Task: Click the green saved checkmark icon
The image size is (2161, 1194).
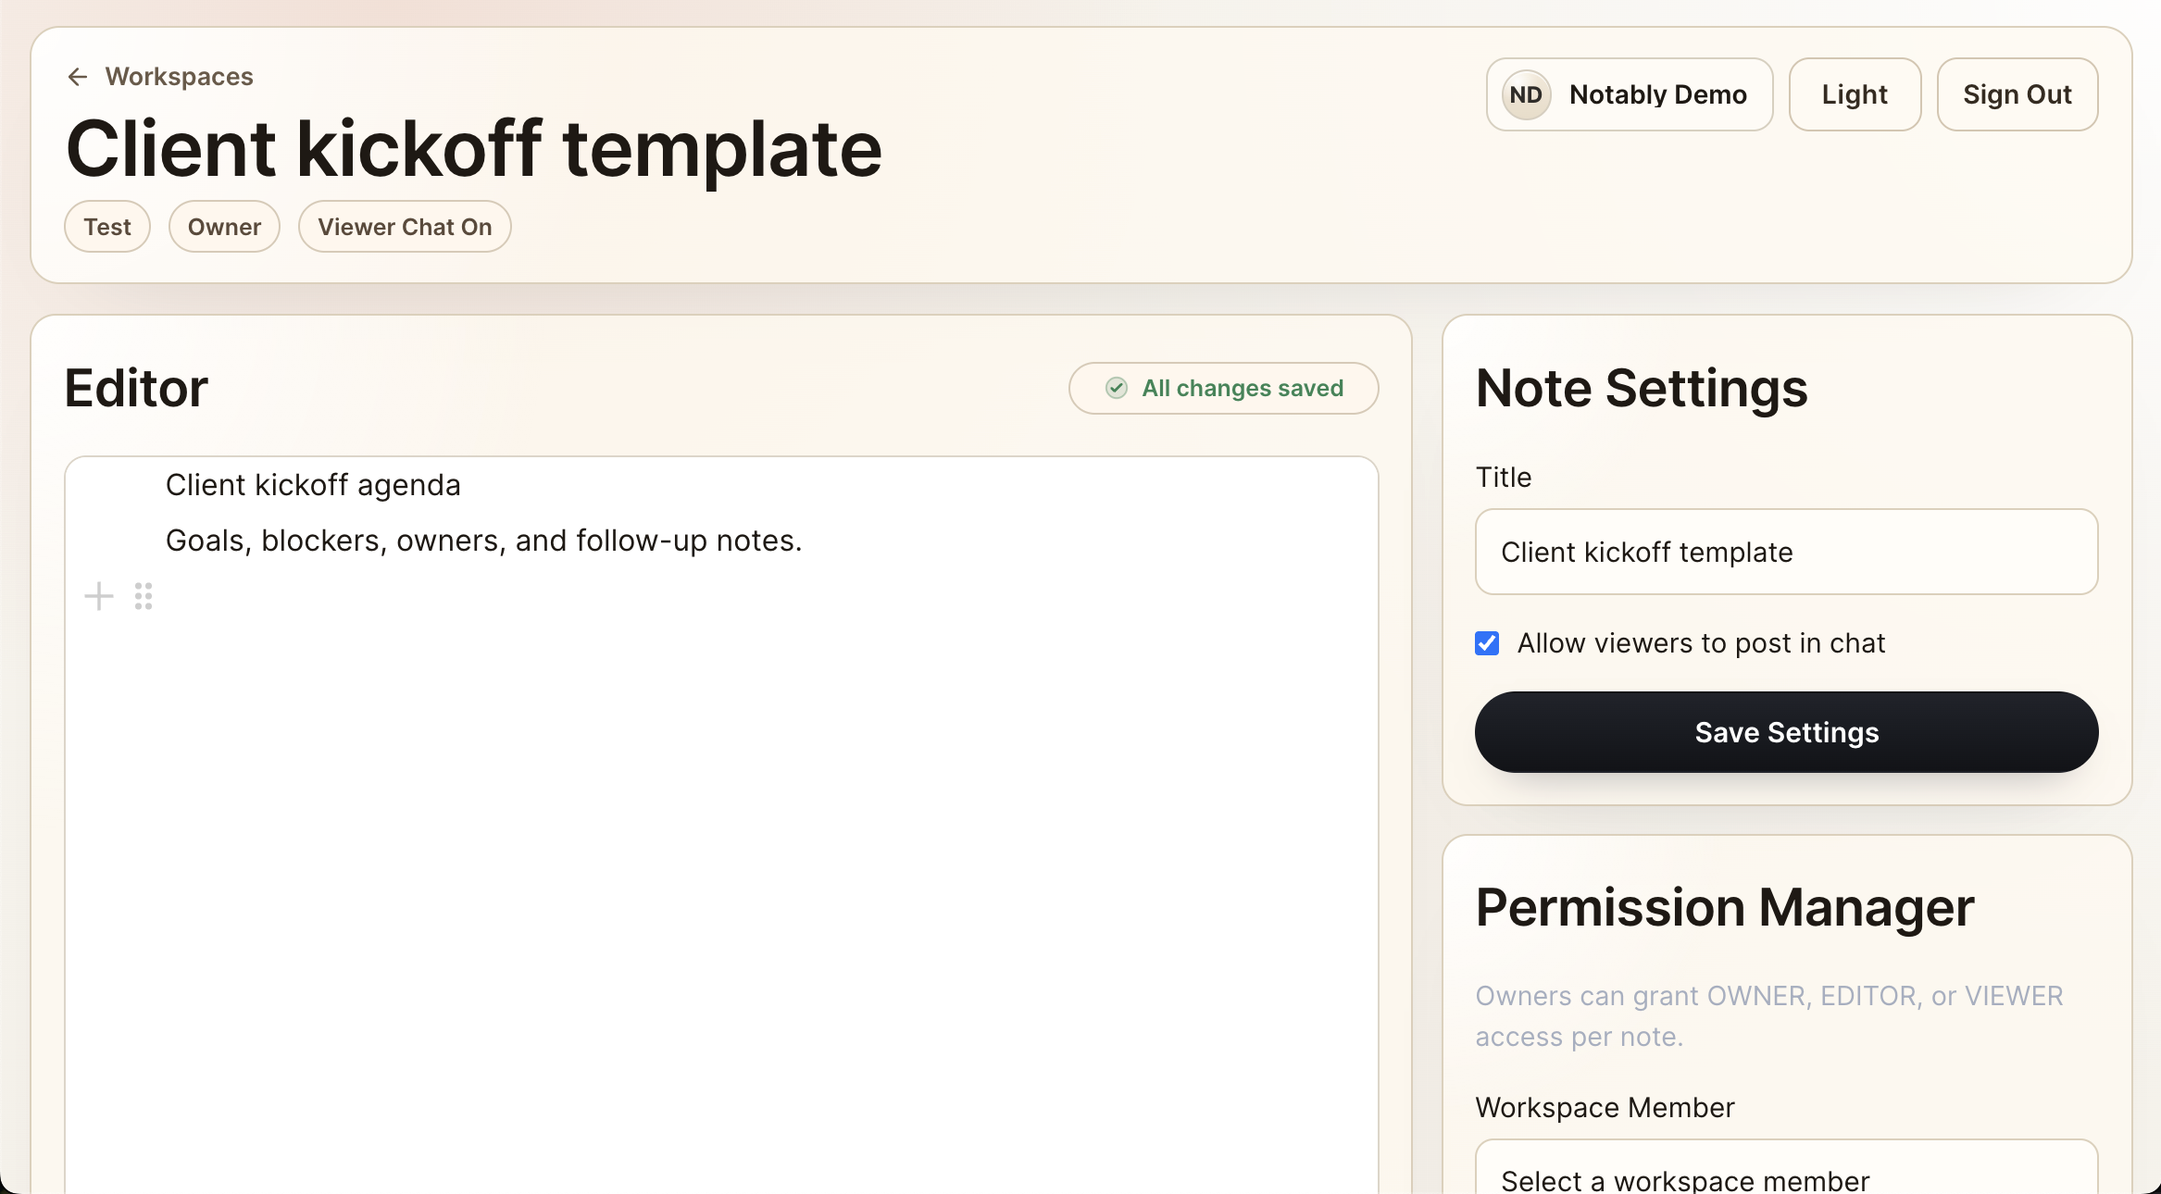Action: [1117, 388]
